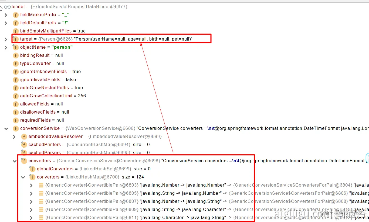369x222 pixels.
Task: Select the WebConversionService@6686 value text
Action: [x=100, y=128]
